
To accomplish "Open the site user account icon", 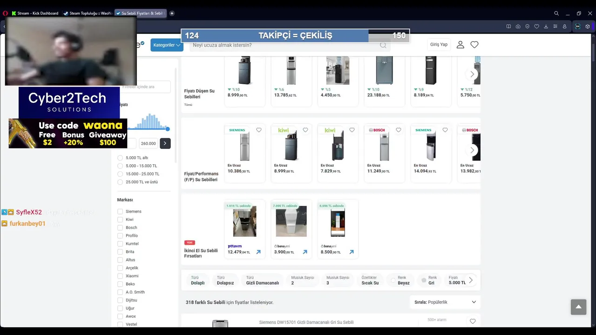I will coord(460,45).
